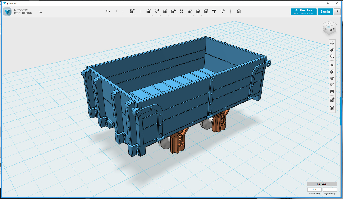Toggle the sketch snap-off icon
Viewport: 343px width, 199px height.
[332, 107]
